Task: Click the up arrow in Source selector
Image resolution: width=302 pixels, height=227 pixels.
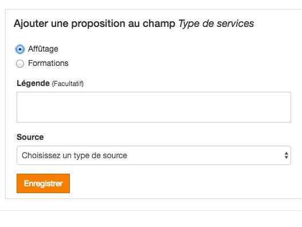Action: (x=286, y=154)
